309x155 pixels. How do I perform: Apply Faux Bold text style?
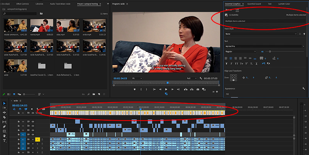(226, 63)
